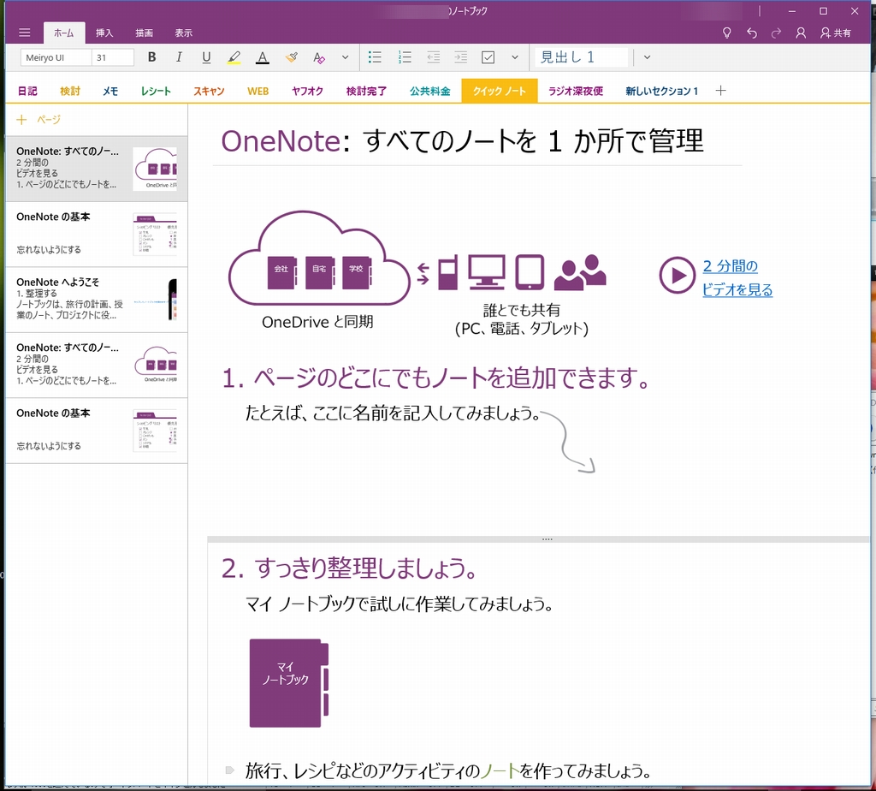
Task: Select the レシート section tab
Action: pyautogui.click(x=156, y=91)
